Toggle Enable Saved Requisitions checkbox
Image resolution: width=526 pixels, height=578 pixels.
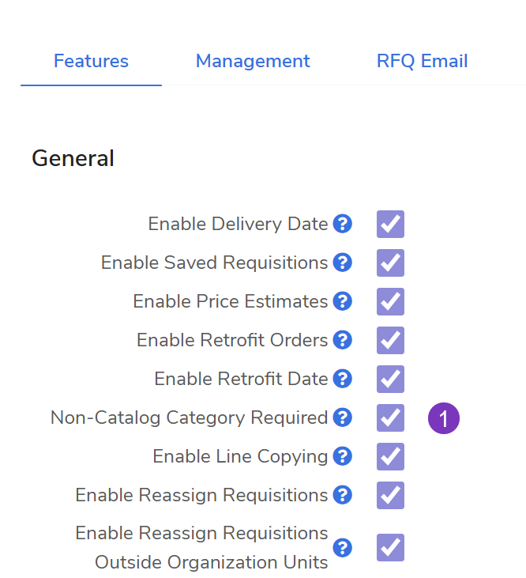click(x=390, y=263)
